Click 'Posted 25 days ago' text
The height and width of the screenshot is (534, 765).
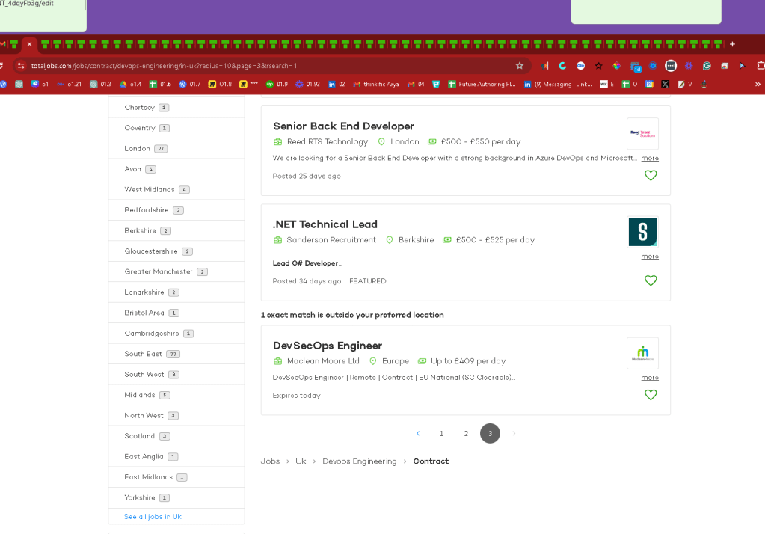[x=307, y=177]
